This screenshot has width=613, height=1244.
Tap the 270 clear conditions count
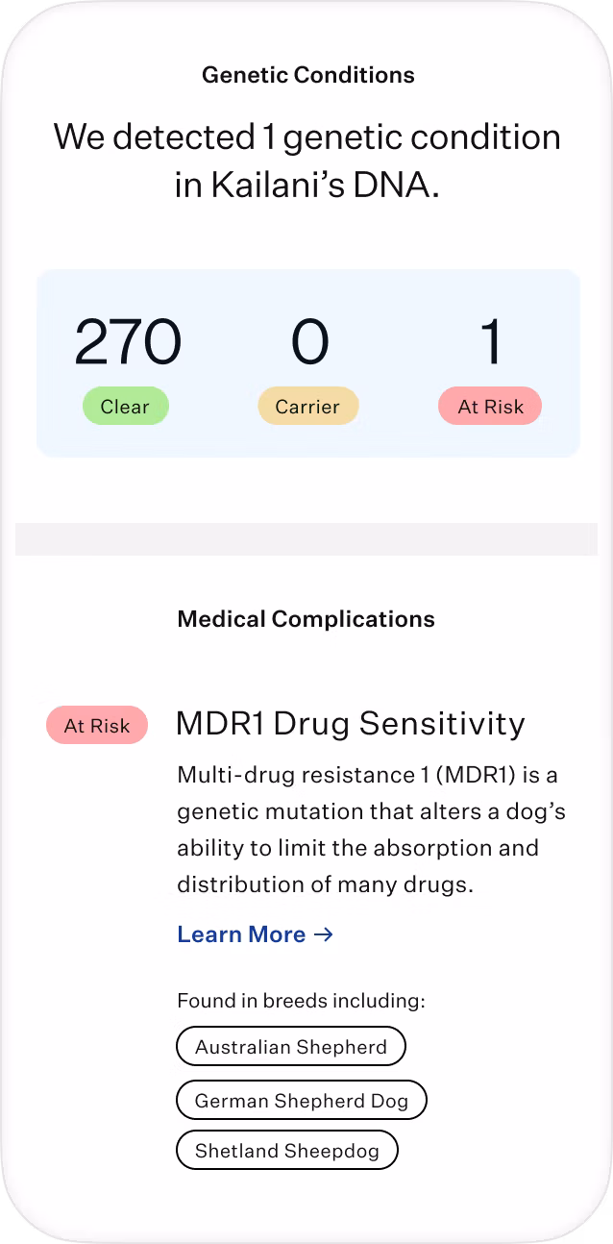[x=128, y=343]
